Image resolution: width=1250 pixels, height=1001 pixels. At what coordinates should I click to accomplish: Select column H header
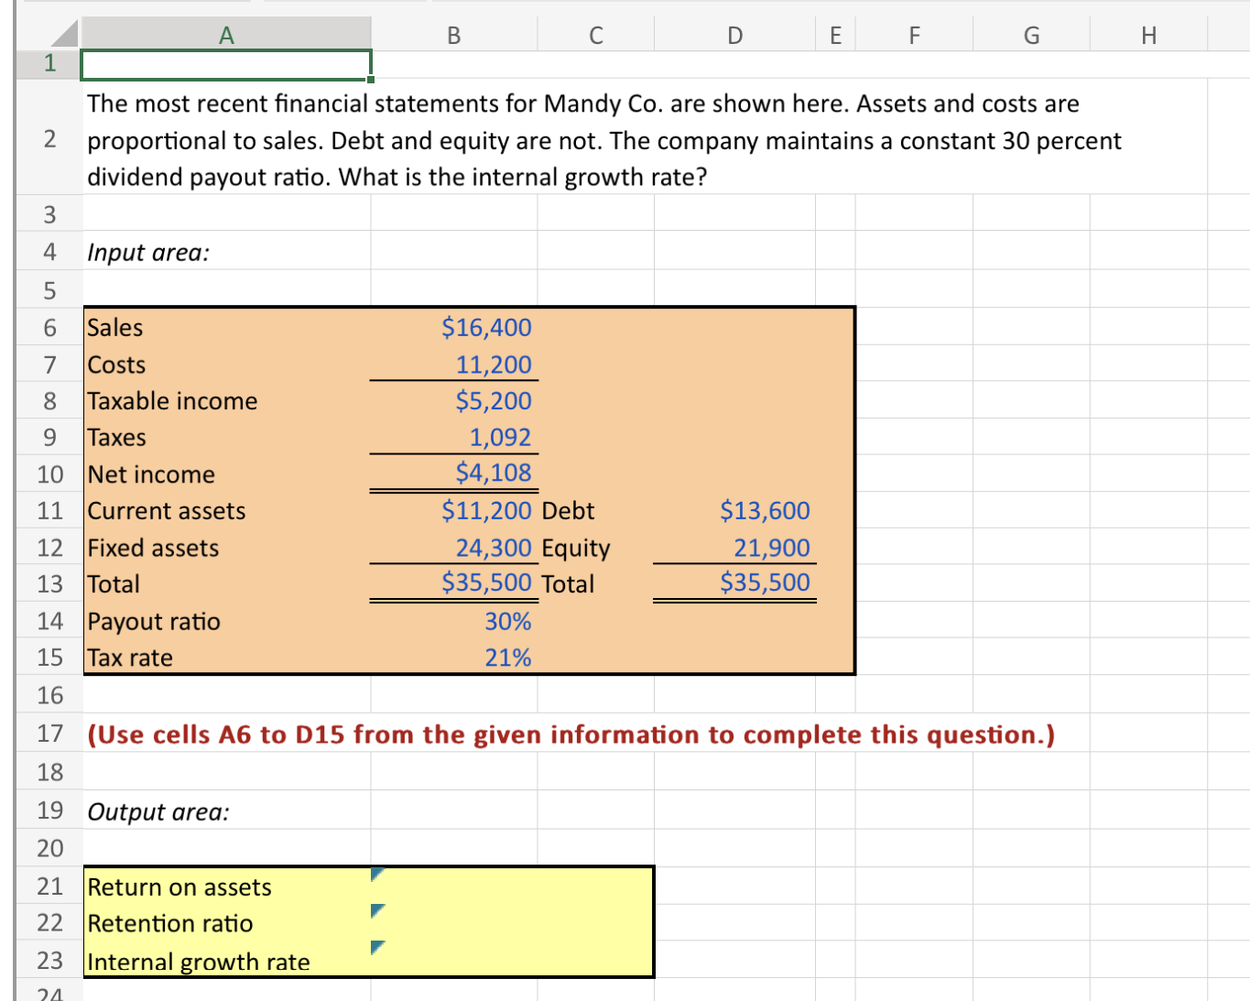(x=1148, y=35)
